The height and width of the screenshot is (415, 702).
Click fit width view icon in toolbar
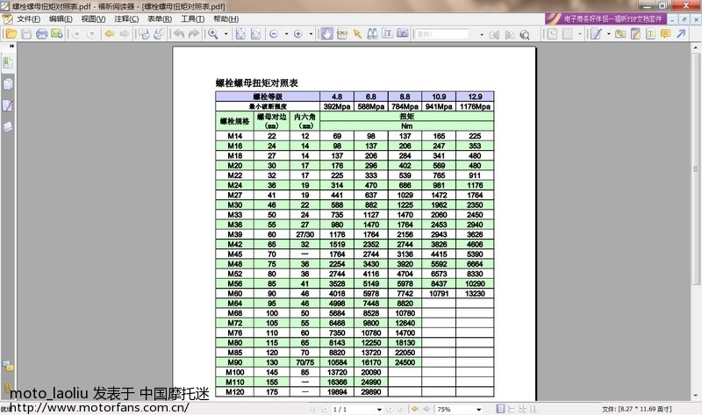coord(255,34)
